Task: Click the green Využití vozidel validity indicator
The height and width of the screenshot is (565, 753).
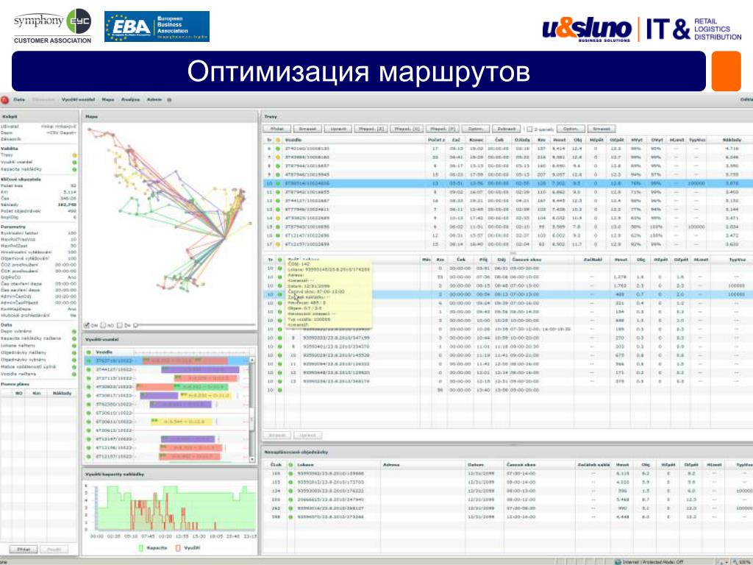Action: (x=74, y=163)
